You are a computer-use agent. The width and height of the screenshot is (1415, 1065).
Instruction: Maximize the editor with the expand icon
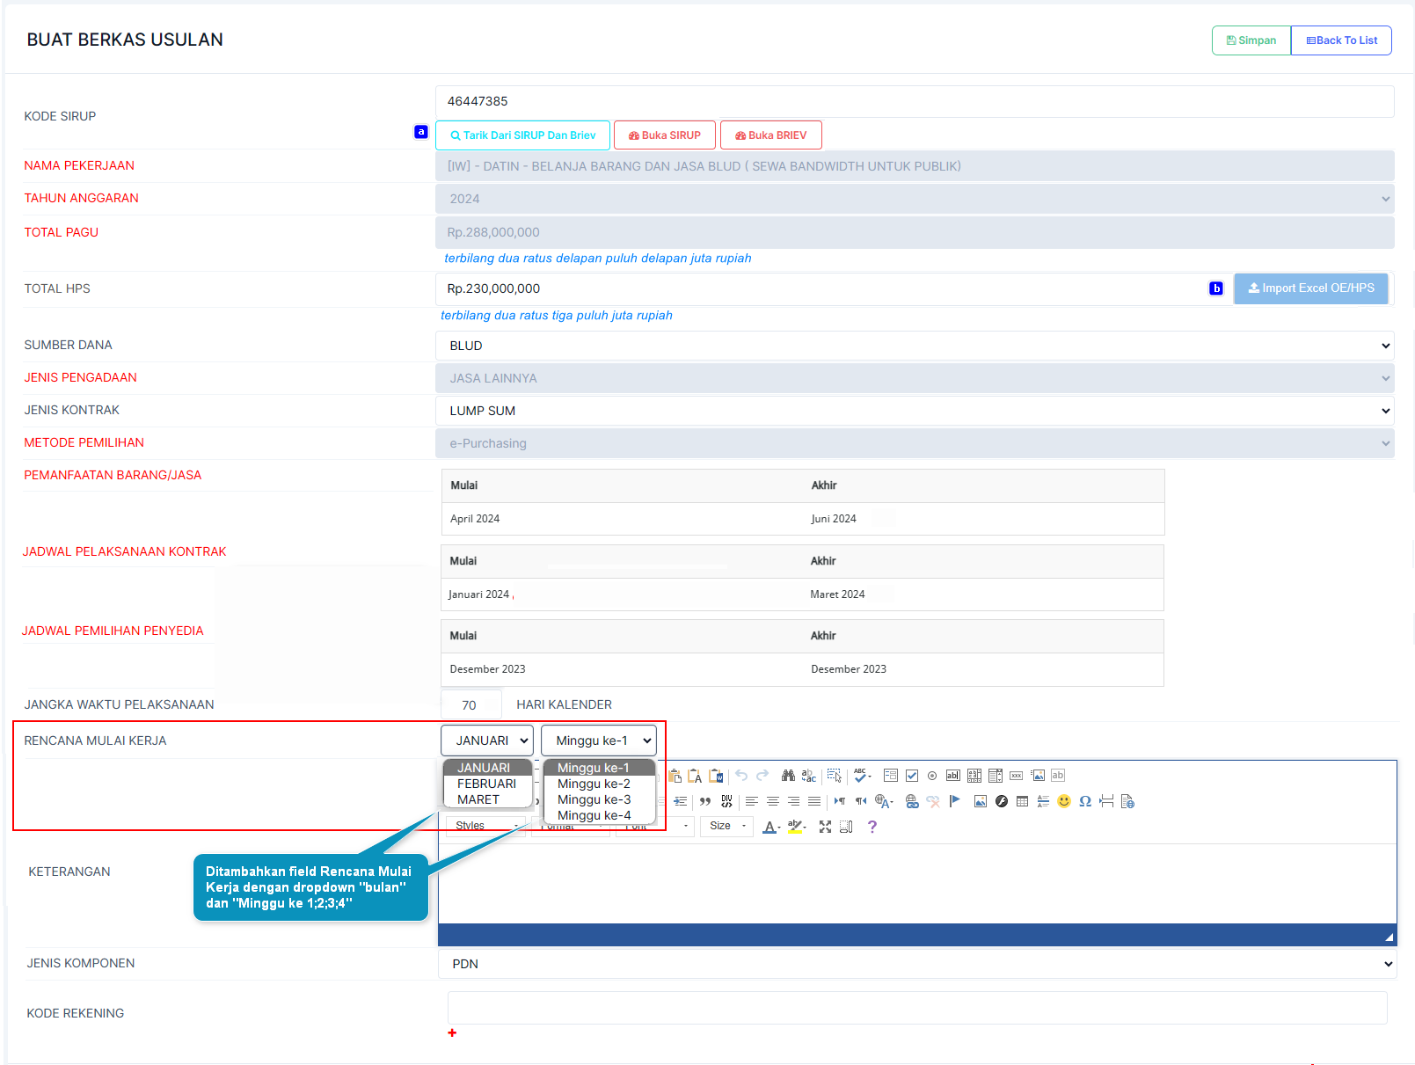coord(825,827)
